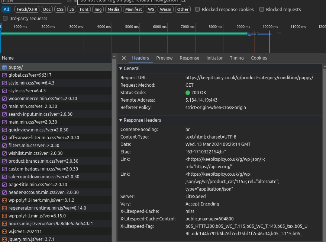326x242 pixels.
Task: Toggle 3rd-party requests checkbox
Action: coord(5,18)
